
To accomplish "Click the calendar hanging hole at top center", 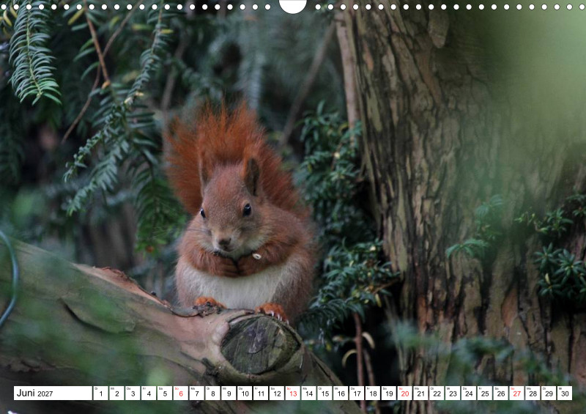I will click(293, 5).
